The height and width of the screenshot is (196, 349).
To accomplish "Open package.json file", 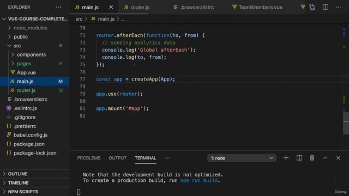I will coord(35,144).
